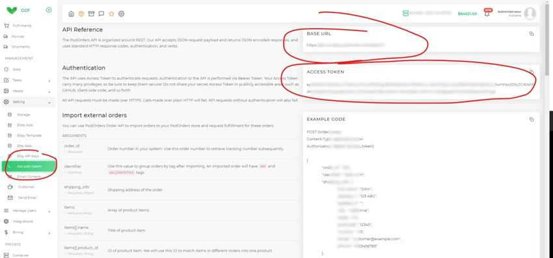Open the archive box icon in the toolbar

coord(91,14)
